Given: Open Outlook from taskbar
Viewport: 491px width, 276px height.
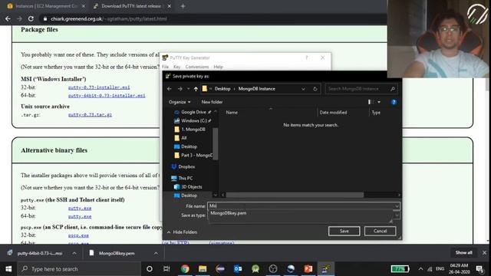Looking at the screenshot, I should [238, 269].
